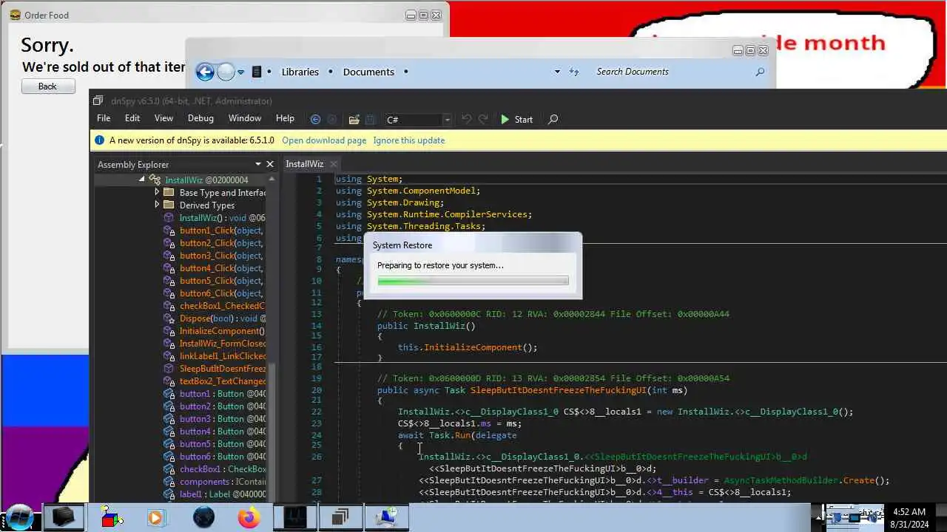Click the refresh icon in Explorer address bar
This screenshot has width=947, height=532.
(574, 72)
